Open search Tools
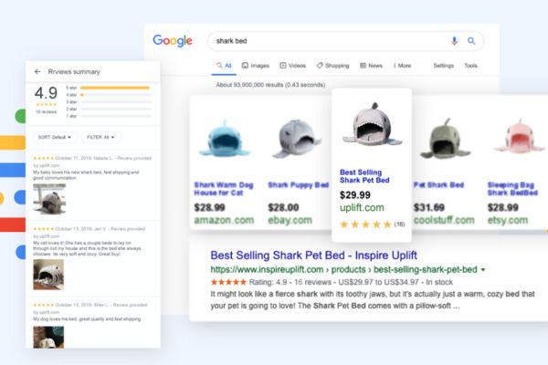The image size is (548, 365). pyautogui.click(x=470, y=66)
